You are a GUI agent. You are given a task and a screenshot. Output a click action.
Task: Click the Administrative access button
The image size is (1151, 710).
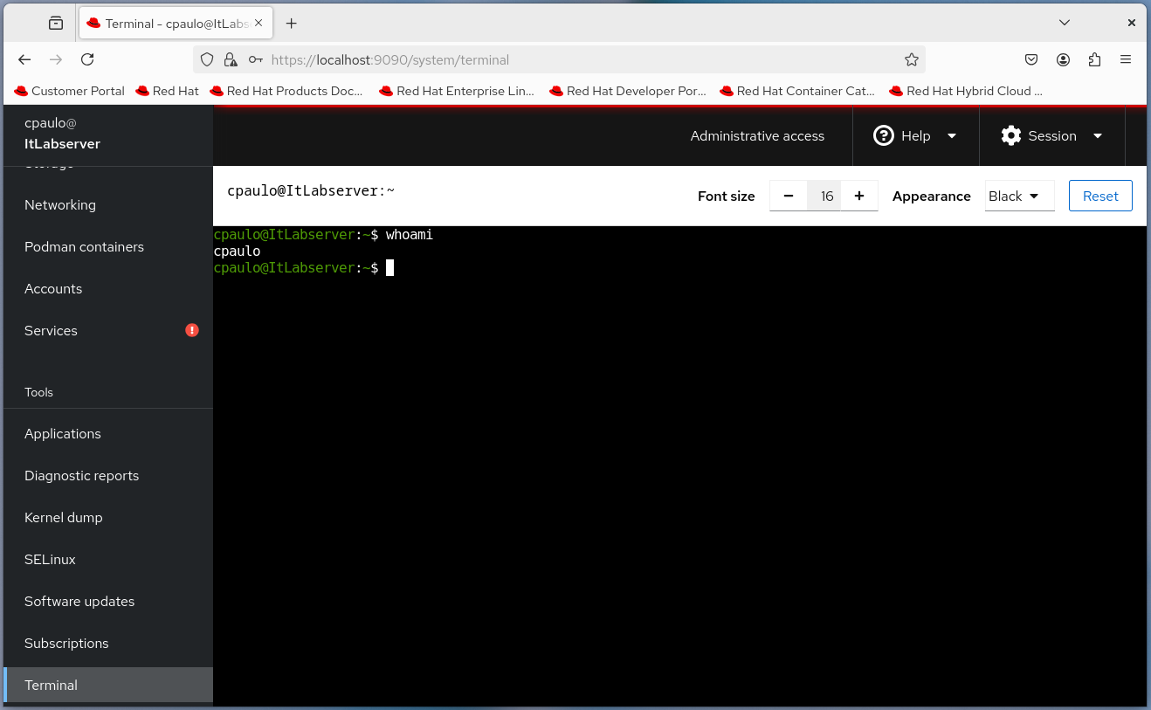coord(757,135)
